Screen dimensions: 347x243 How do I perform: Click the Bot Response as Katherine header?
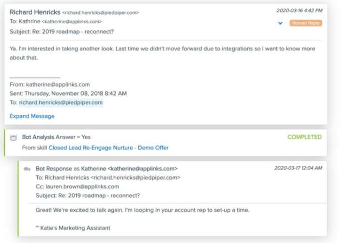point(106,168)
